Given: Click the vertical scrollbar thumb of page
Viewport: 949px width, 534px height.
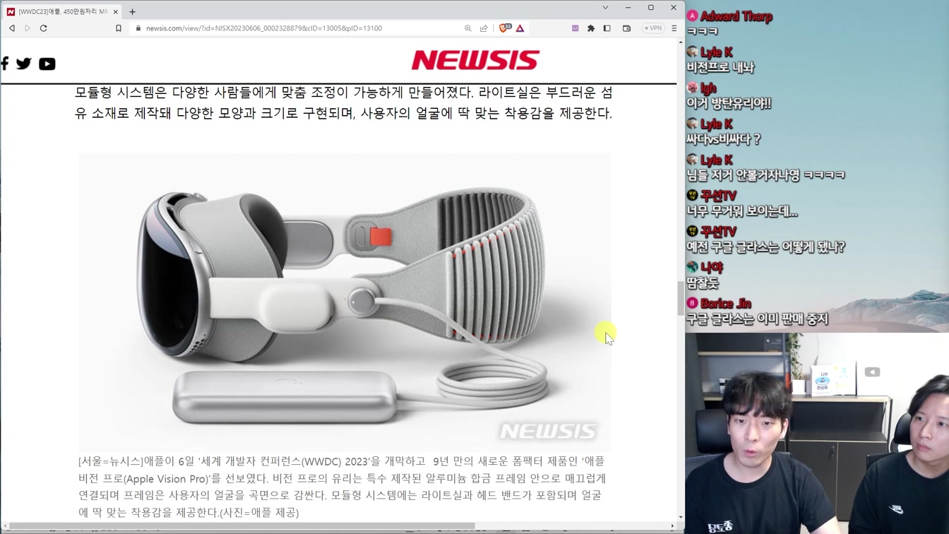Looking at the screenshot, I should [x=681, y=298].
